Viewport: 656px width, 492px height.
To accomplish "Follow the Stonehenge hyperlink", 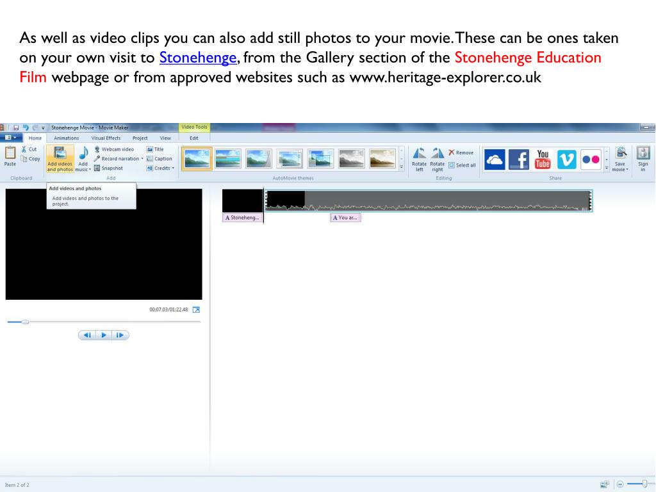I will [x=198, y=58].
